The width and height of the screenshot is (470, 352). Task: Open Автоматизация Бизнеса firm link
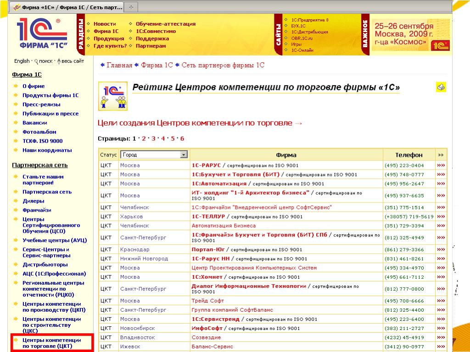pos(224,225)
